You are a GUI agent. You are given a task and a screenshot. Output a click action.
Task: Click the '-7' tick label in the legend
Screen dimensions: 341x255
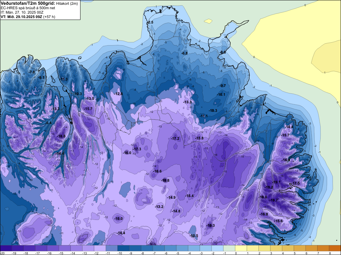(x=154, y=253)
